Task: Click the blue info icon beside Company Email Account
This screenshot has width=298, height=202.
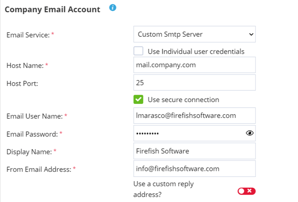Action: (113, 8)
